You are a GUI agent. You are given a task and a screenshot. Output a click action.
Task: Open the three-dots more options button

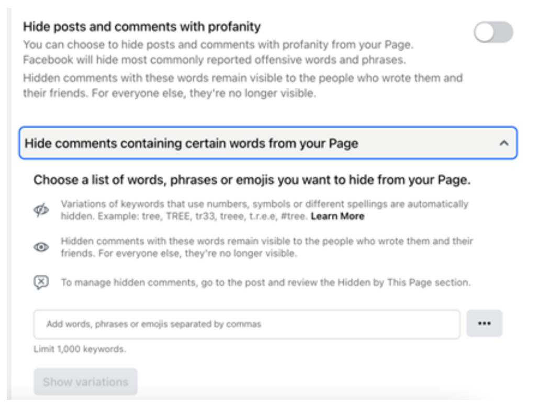click(484, 324)
